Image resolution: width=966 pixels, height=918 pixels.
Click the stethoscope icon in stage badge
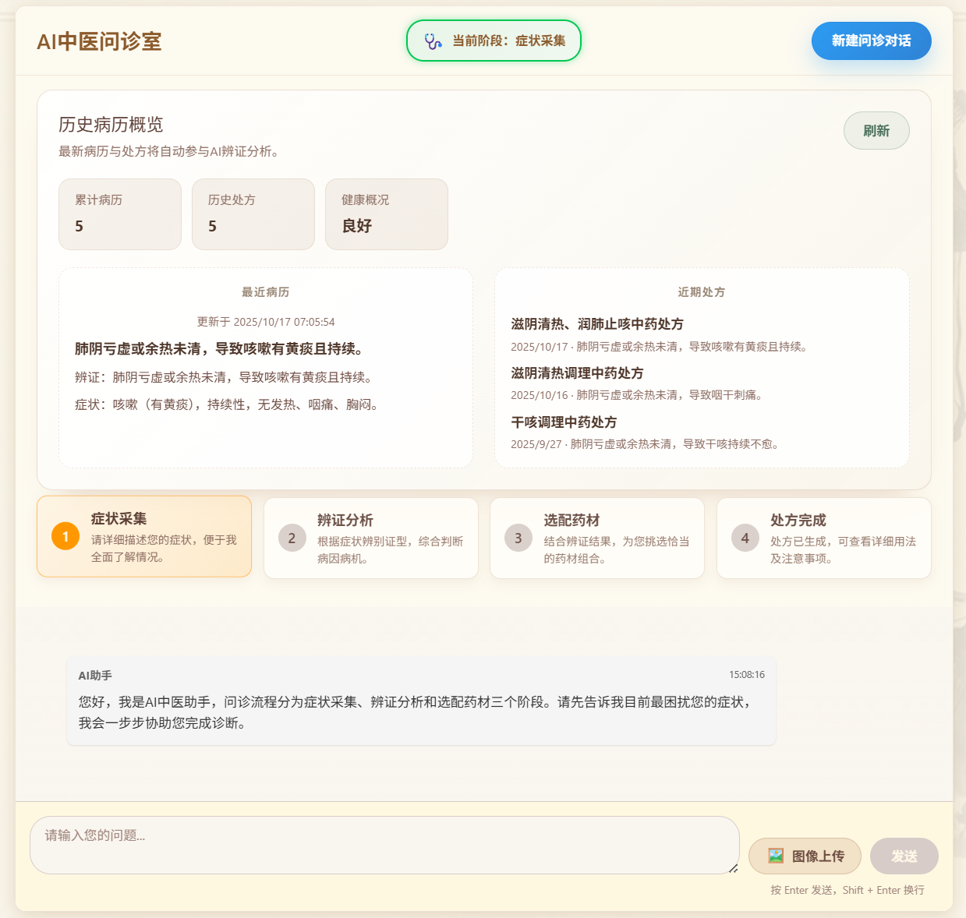click(433, 41)
